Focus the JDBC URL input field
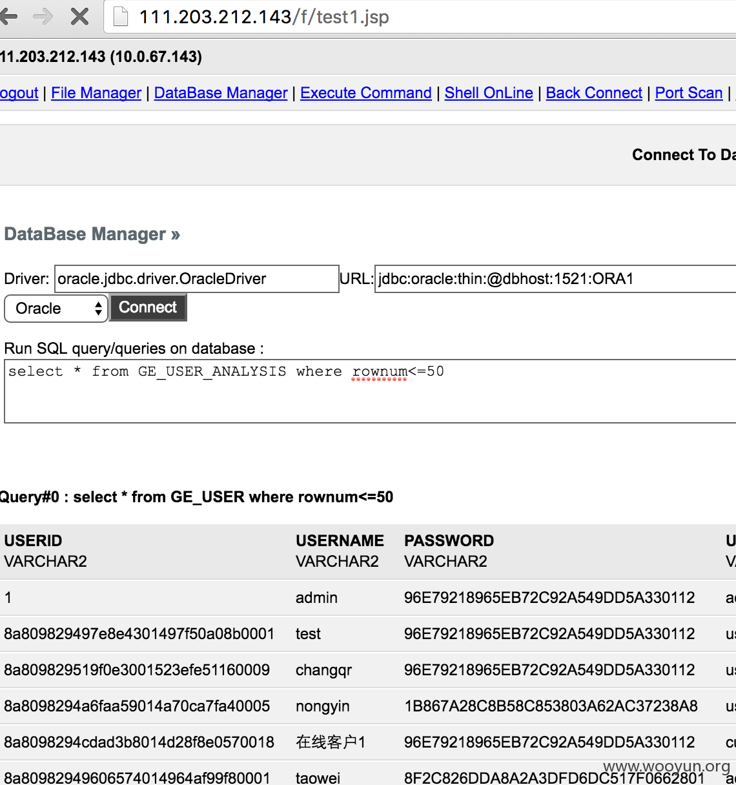 (x=555, y=279)
